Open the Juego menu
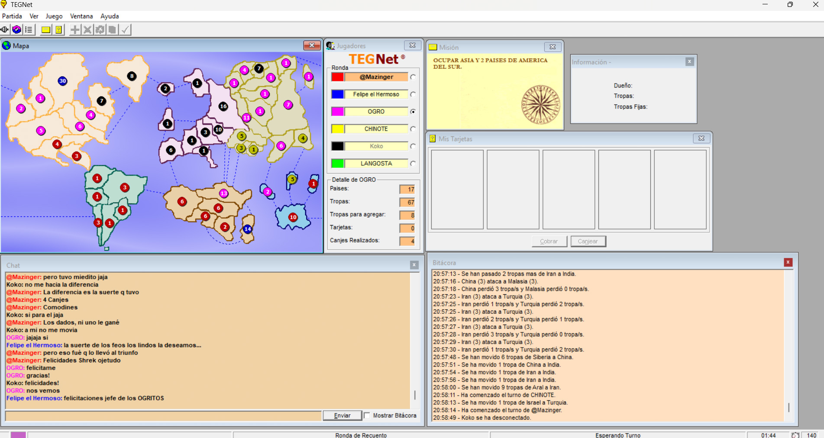The image size is (824, 438). pyautogui.click(x=54, y=16)
